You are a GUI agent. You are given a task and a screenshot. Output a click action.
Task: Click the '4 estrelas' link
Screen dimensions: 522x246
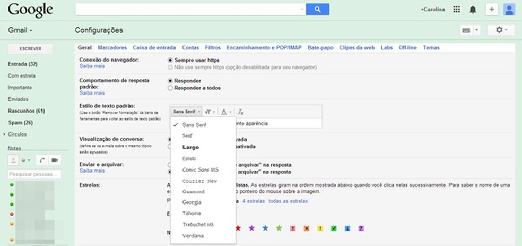coord(254,201)
